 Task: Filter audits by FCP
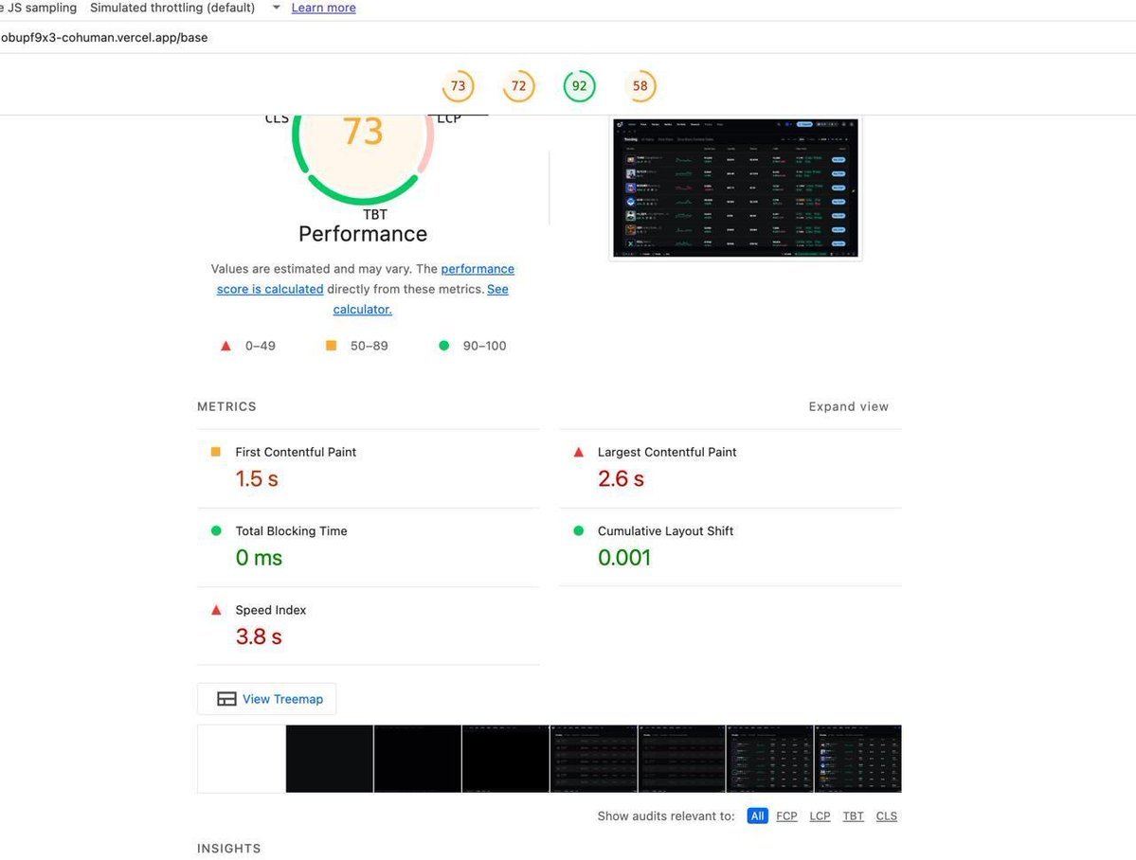786,815
